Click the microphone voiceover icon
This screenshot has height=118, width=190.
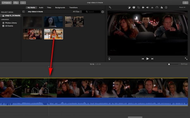point(109,59)
